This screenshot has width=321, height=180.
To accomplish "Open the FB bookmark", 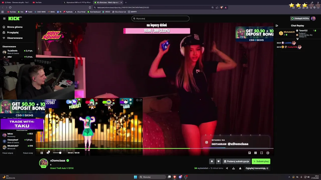I will click(59, 12).
